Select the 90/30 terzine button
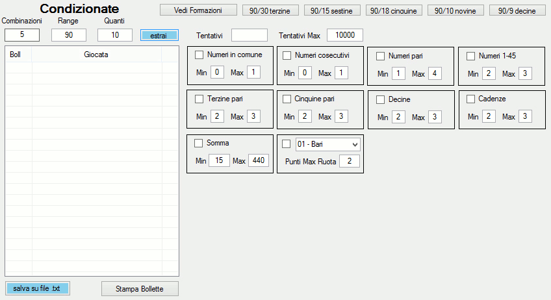Screen dimensions: 551x300 coord(270,10)
